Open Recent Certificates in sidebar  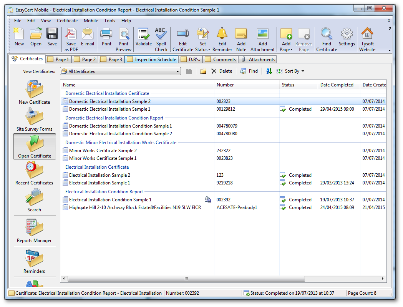35,173
